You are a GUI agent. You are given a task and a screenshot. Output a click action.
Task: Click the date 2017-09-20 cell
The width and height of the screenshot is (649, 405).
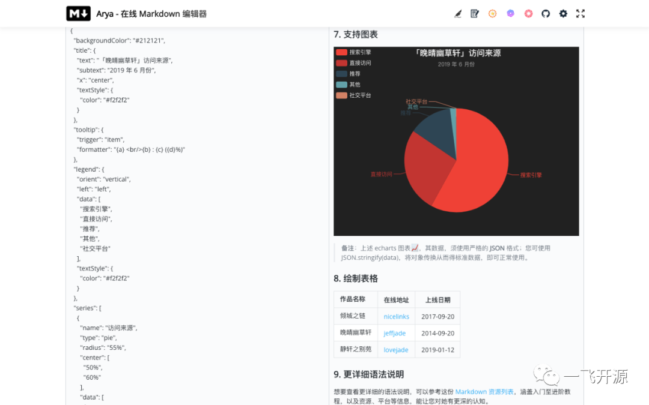pyautogui.click(x=437, y=317)
